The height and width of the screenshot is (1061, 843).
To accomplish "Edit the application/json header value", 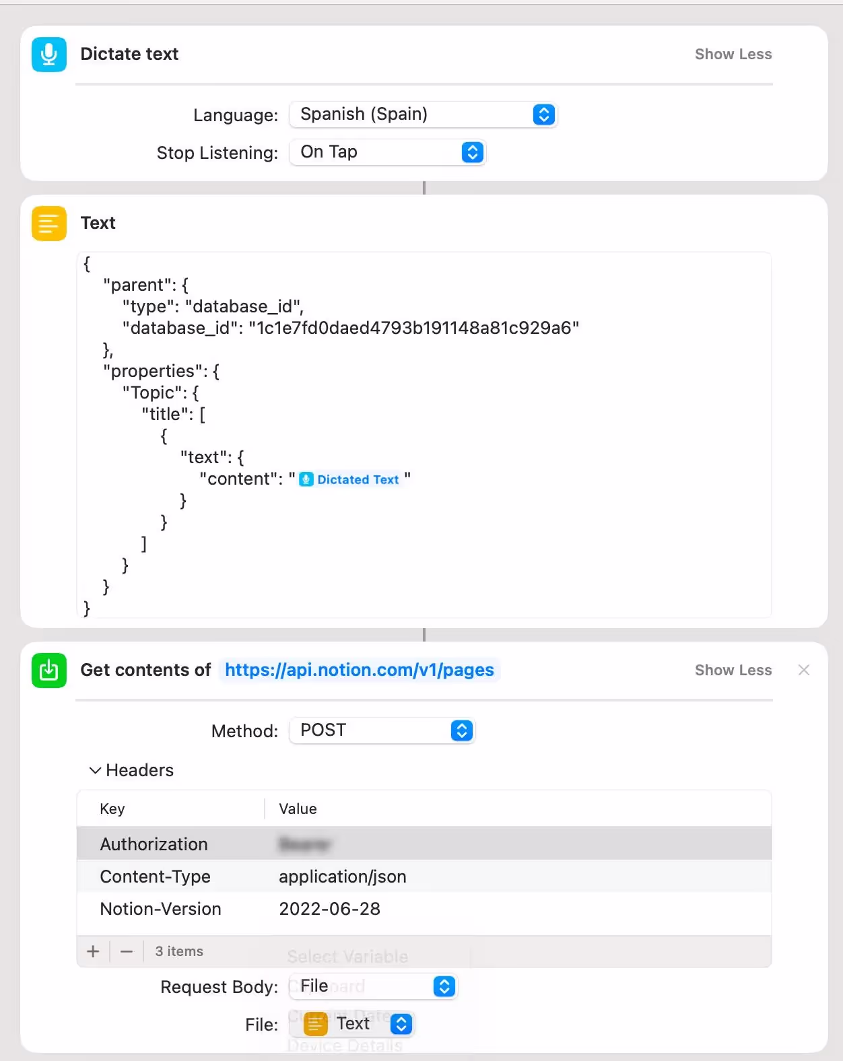I will pos(343,877).
